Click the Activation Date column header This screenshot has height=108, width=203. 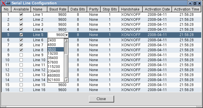click(157, 9)
